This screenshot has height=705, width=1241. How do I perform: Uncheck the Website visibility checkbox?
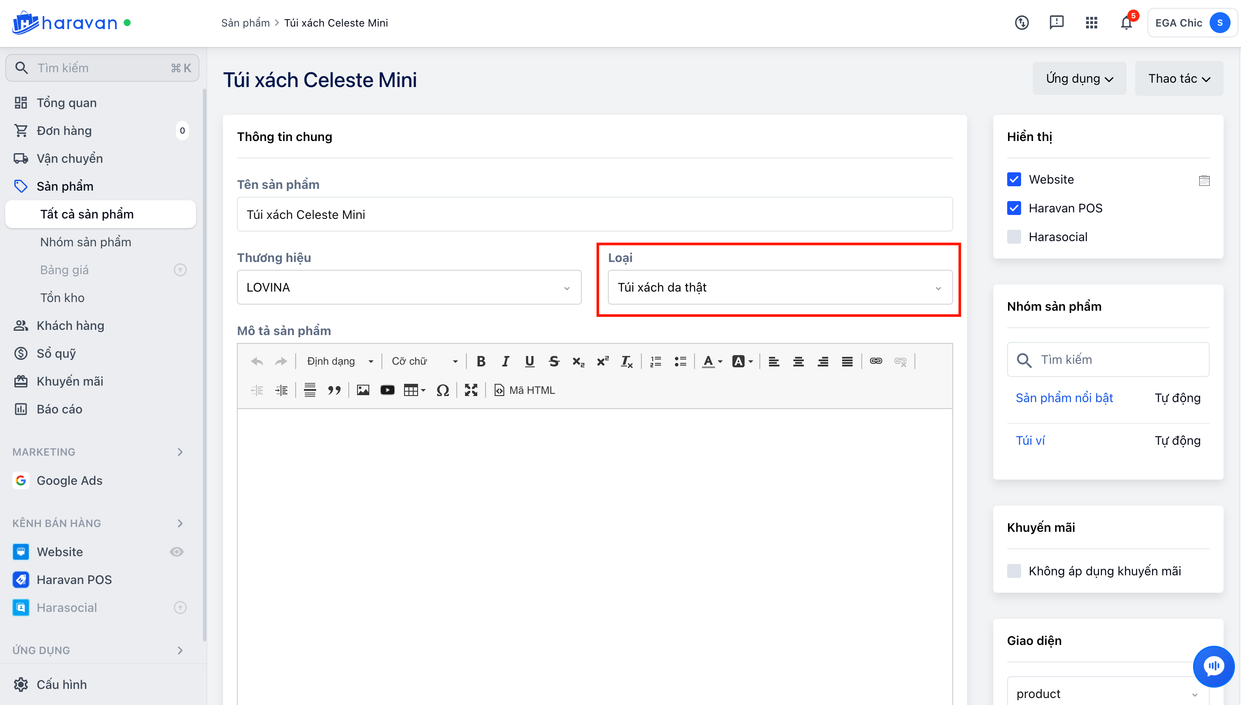1014,180
